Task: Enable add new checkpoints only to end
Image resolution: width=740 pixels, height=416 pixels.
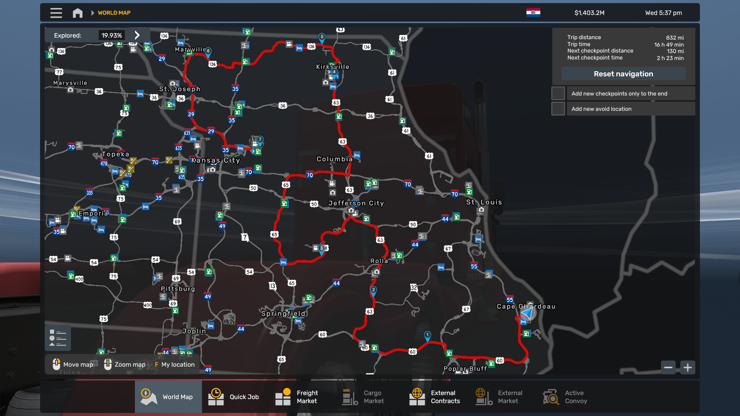Action: (x=558, y=94)
